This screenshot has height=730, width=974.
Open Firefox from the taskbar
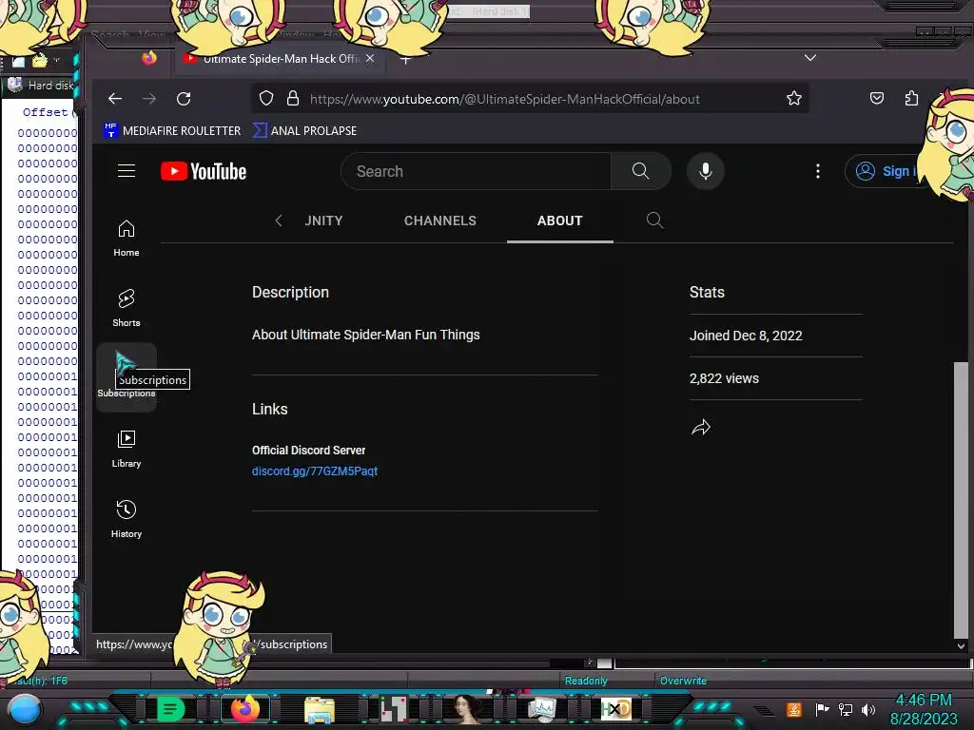(244, 709)
